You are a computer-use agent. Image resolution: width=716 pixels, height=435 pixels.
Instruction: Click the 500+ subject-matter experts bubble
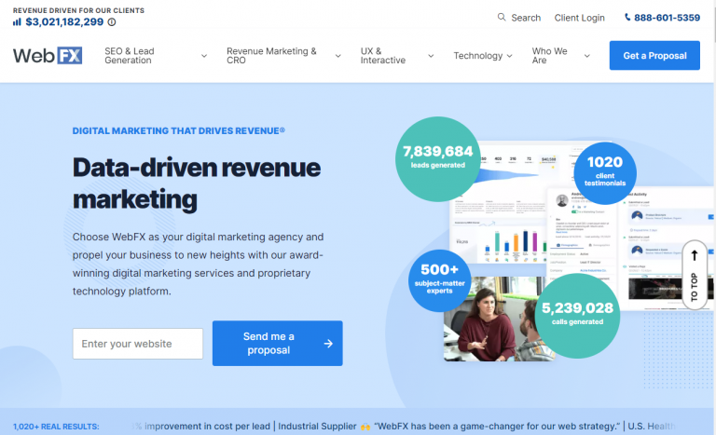pyautogui.click(x=439, y=280)
